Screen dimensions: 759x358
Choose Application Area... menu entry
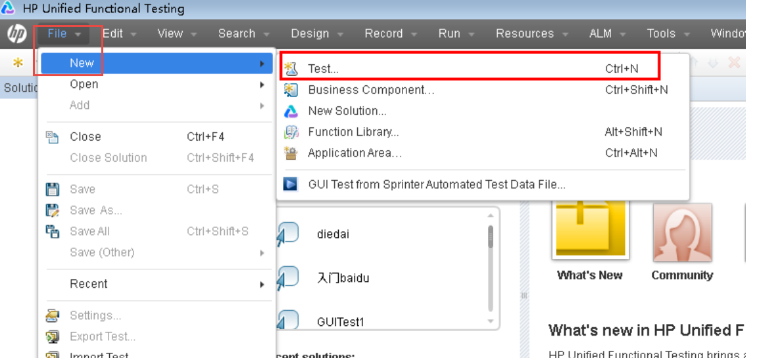[483, 153]
